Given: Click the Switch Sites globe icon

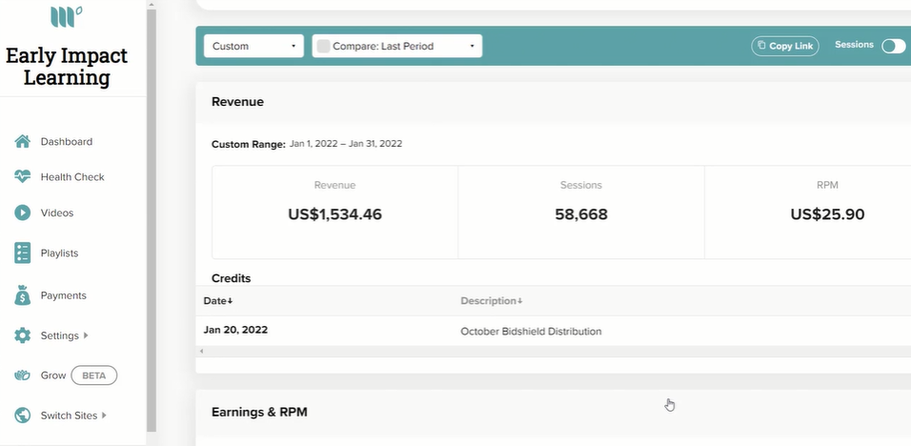Looking at the screenshot, I should point(22,416).
